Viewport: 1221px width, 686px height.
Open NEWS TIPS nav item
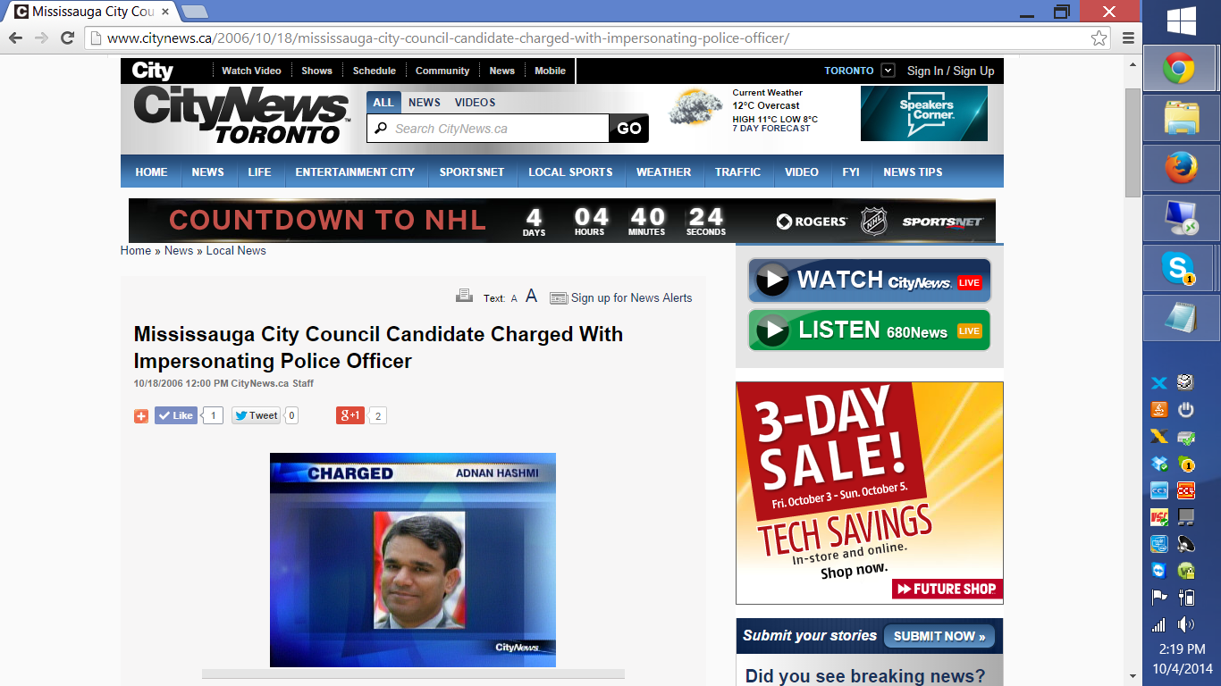click(913, 171)
